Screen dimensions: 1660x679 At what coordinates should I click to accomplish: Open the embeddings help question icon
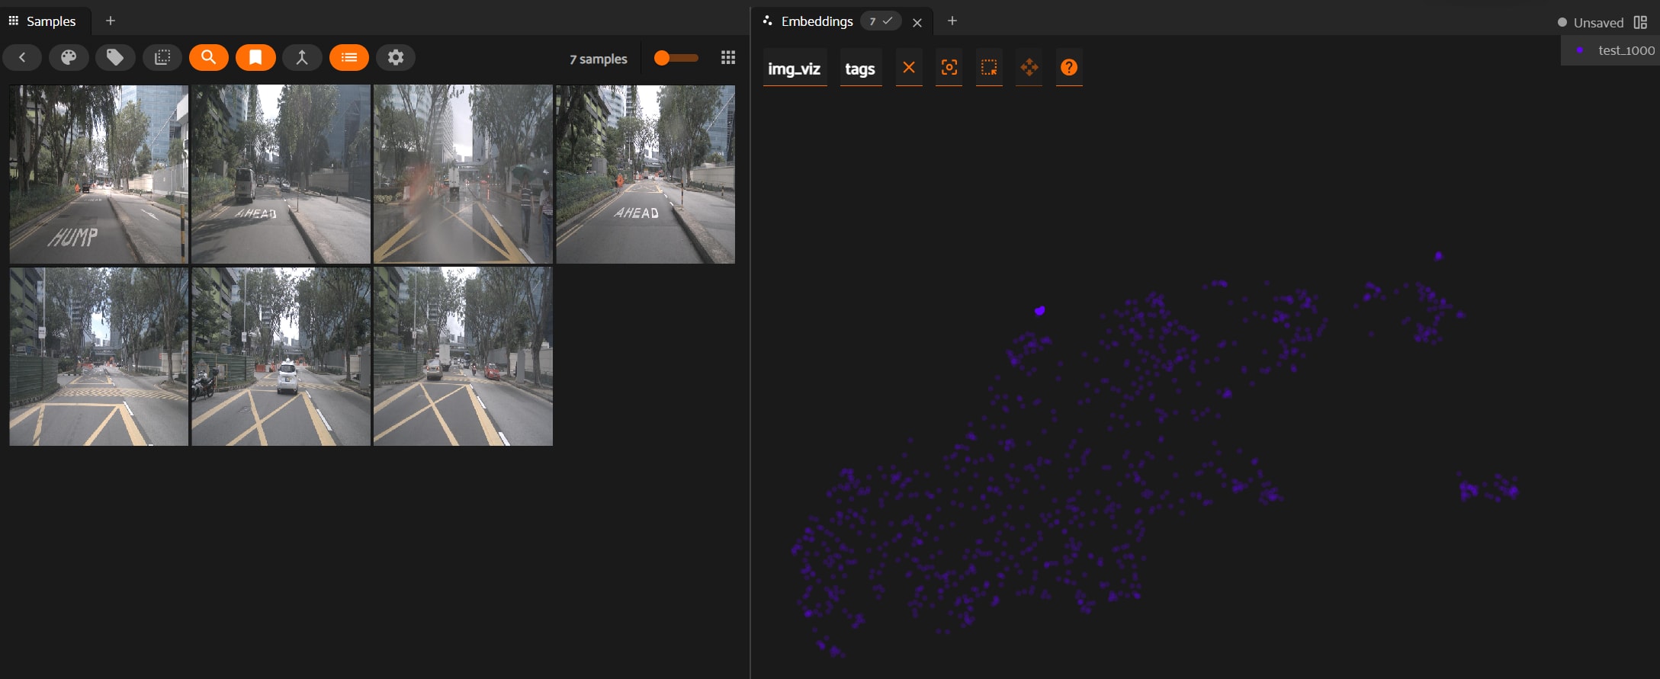1069,67
